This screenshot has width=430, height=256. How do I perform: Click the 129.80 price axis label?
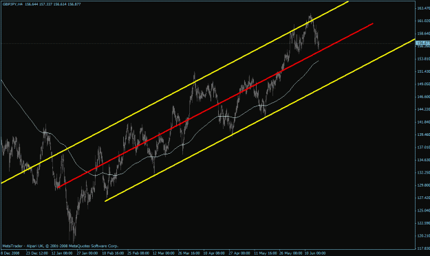(x=423, y=185)
